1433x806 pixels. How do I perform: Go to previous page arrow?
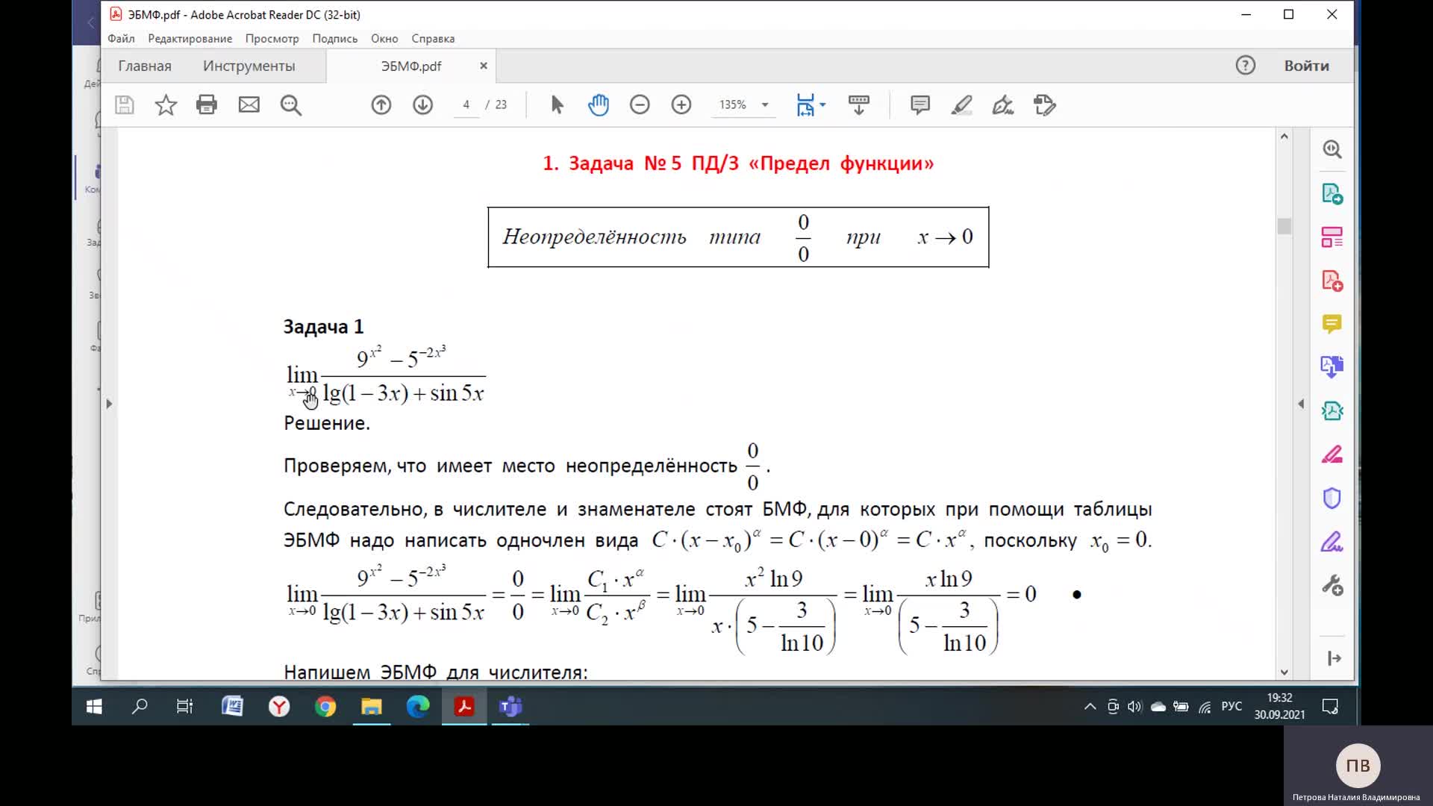[x=381, y=105]
